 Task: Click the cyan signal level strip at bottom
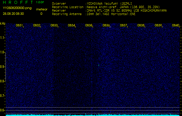pyautogui.click(x=93, y=115)
